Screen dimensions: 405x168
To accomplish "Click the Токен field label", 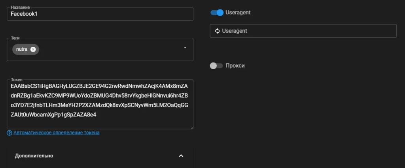I will (x=17, y=79).
